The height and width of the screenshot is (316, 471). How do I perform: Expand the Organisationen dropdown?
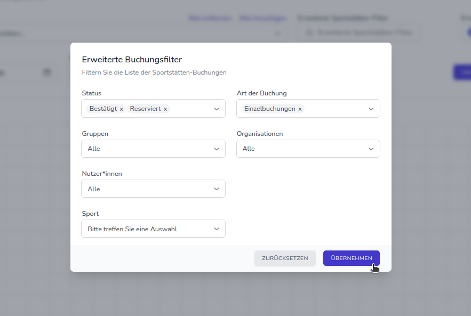[308, 149]
